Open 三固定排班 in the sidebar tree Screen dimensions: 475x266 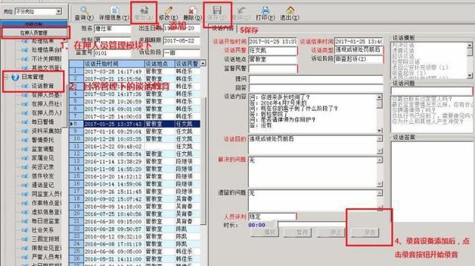[45, 239]
